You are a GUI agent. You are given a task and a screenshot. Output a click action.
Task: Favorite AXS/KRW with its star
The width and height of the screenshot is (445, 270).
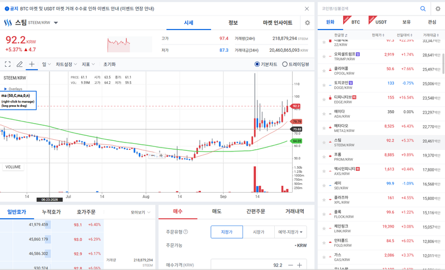tap(324, 171)
